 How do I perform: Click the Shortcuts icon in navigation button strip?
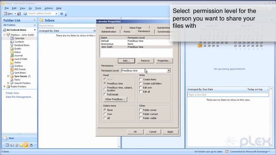(31, 145)
